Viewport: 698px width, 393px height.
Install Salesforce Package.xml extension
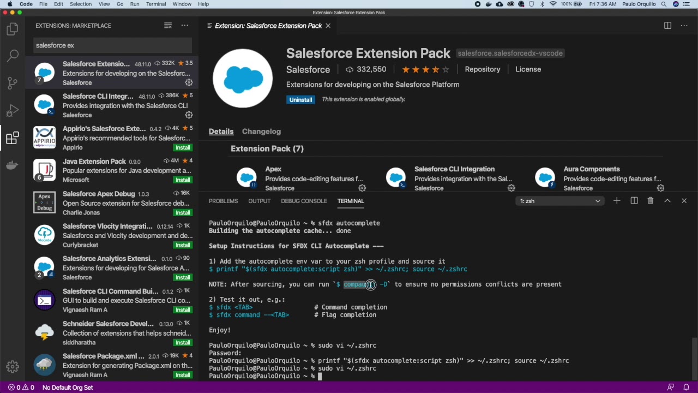coord(183,375)
